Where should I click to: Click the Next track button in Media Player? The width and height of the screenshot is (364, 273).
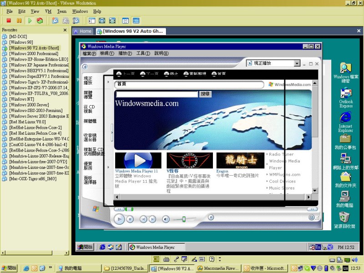click(x=152, y=219)
